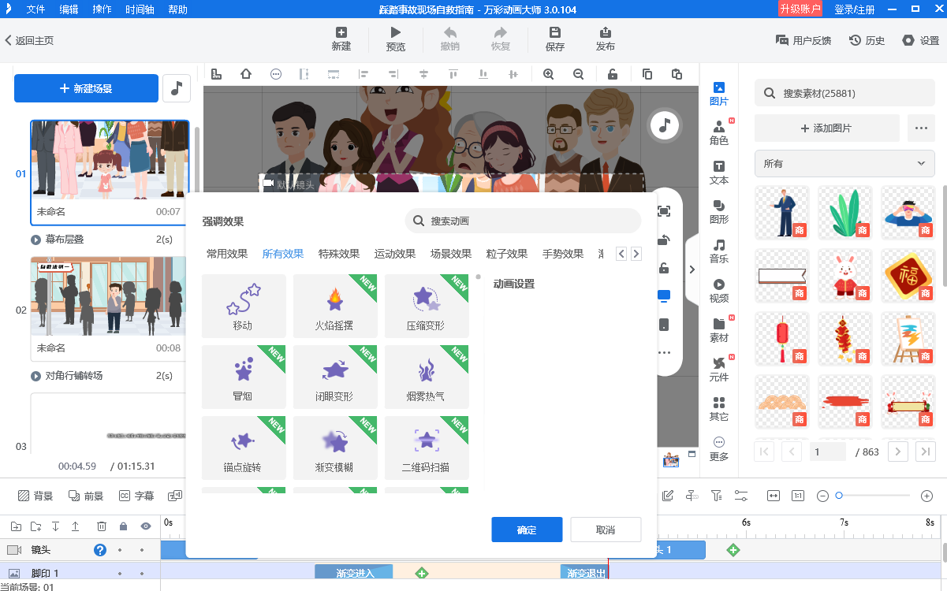Viewport: 947px width, 591px height.
Task: Click the timeline zoom-out minus button
Action: [x=822, y=496]
